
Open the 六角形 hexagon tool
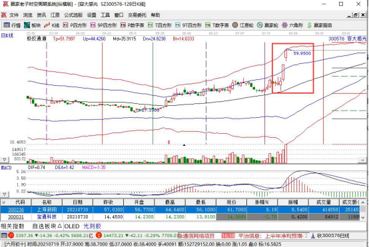(292, 25)
